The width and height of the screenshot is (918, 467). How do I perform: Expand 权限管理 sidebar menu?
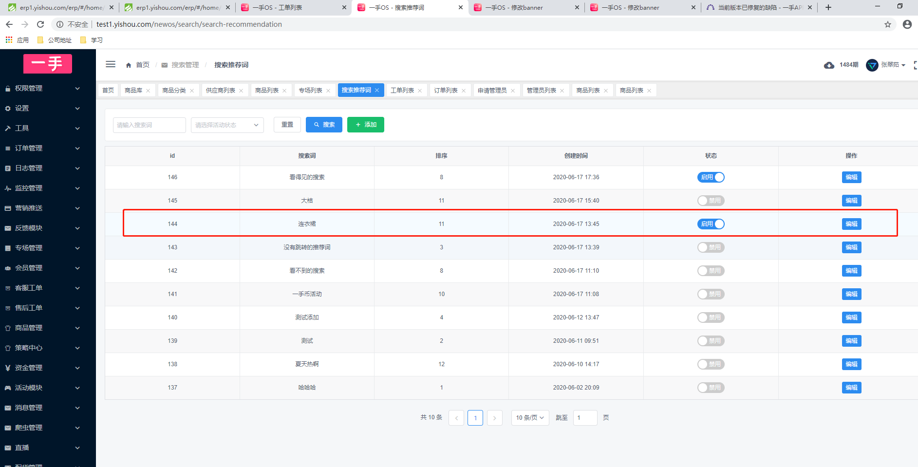point(48,89)
